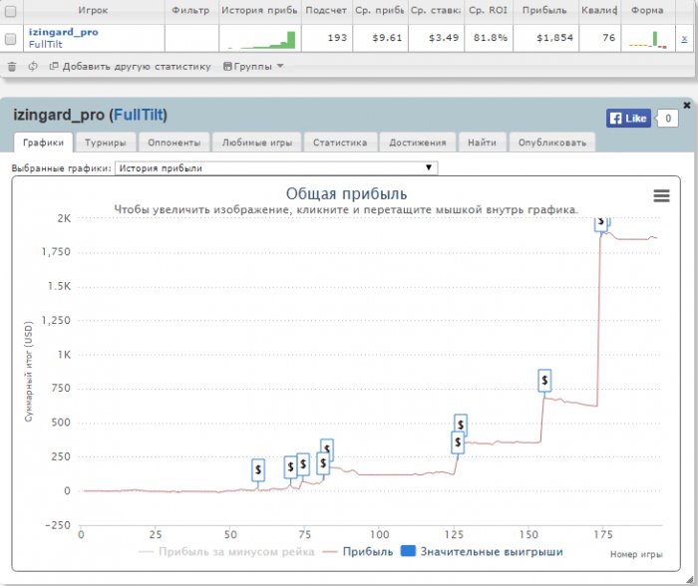Screen dimensions: 698x586
Task: Open the Оппоненты tab
Action: point(174,143)
